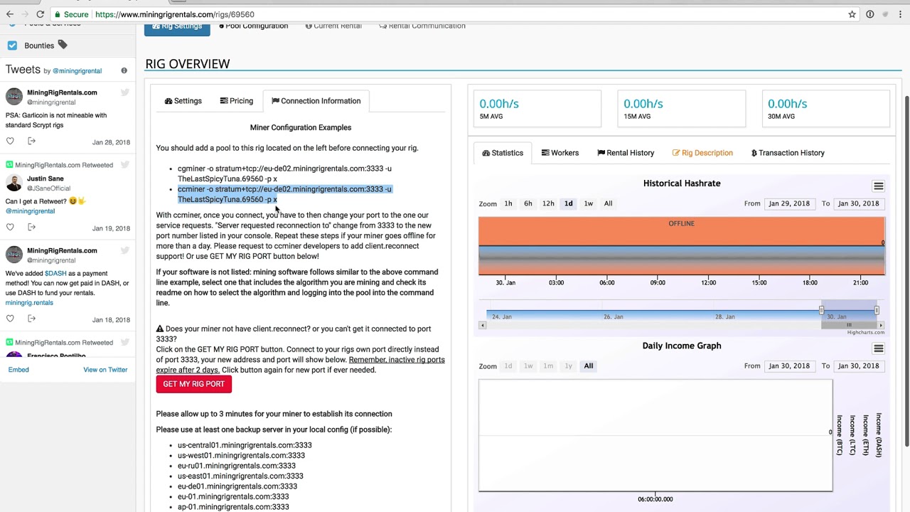The image size is (910, 512).
Task: Set hashrate zoom to 1h
Action: click(x=508, y=203)
